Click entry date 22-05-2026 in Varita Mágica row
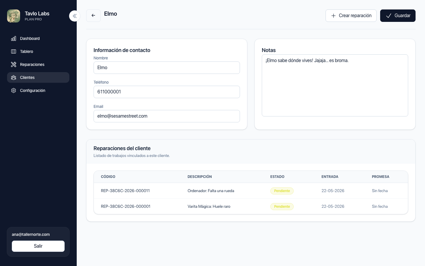425x266 pixels. coord(333,206)
